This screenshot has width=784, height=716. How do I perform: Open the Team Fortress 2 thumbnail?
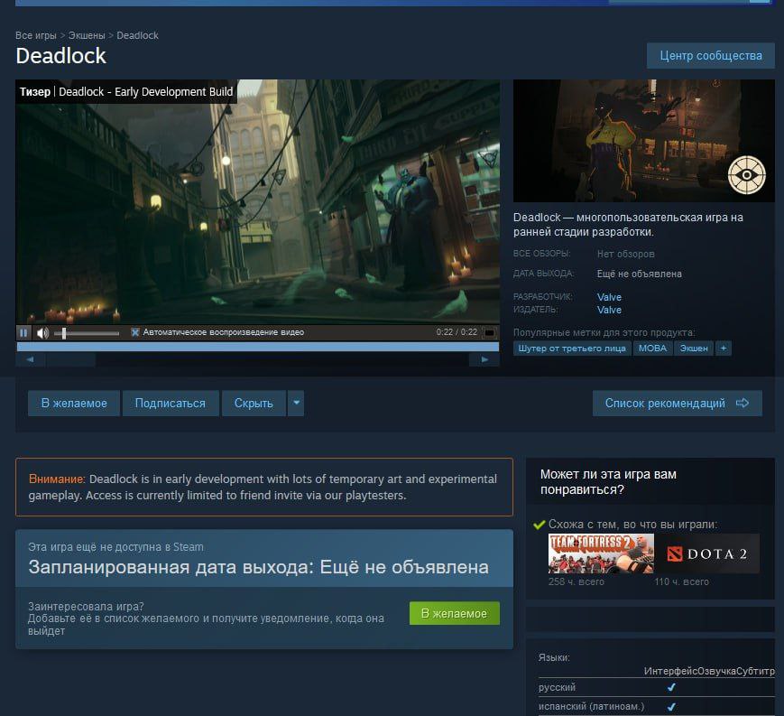601,553
